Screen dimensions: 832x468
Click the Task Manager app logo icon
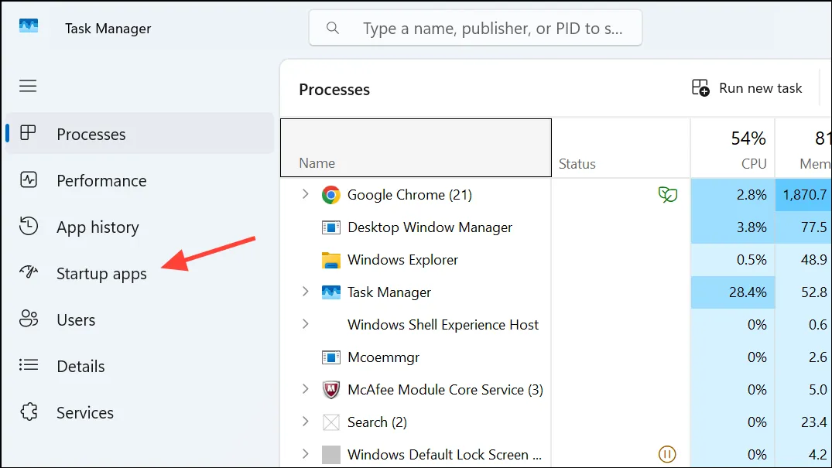[29, 26]
